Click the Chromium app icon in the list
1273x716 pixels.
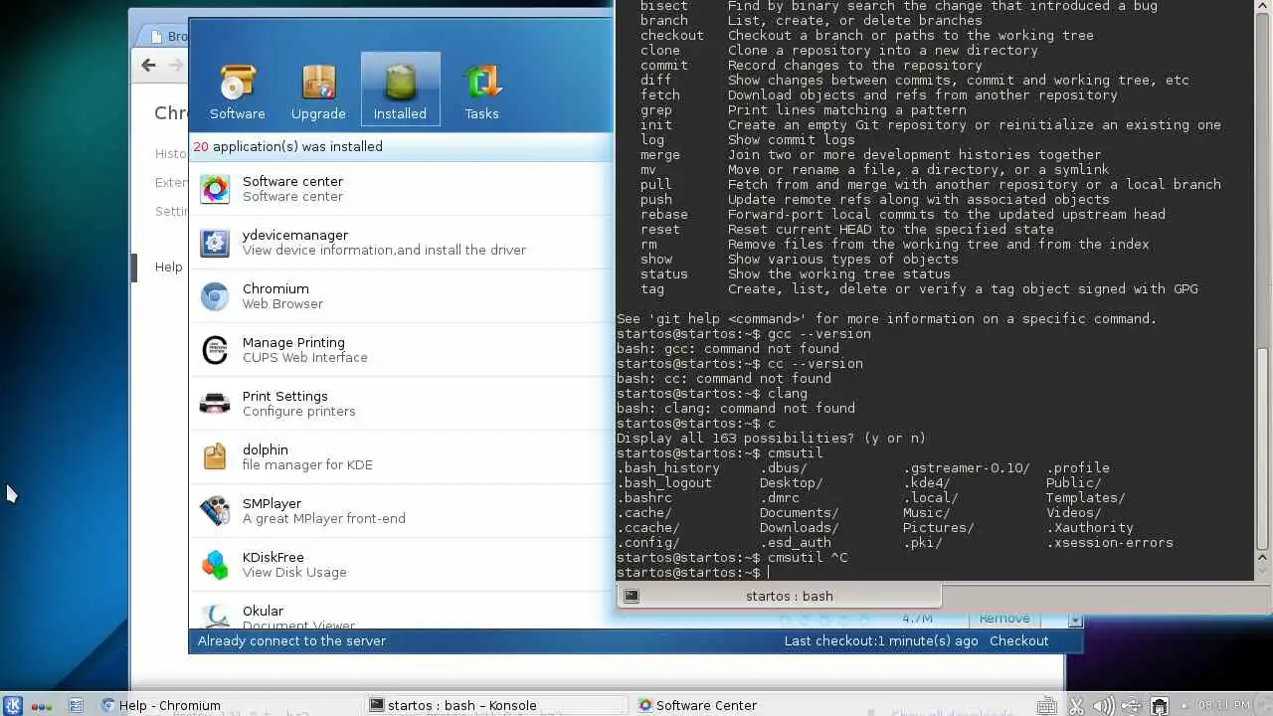[215, 296]
